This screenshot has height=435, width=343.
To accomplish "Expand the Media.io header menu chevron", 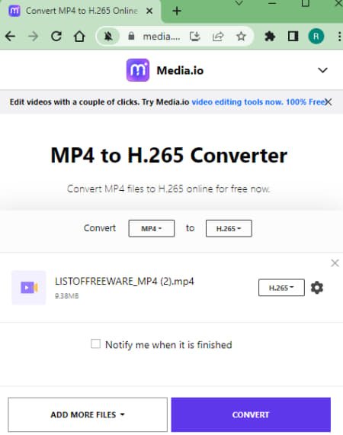I will pos(322,70).
